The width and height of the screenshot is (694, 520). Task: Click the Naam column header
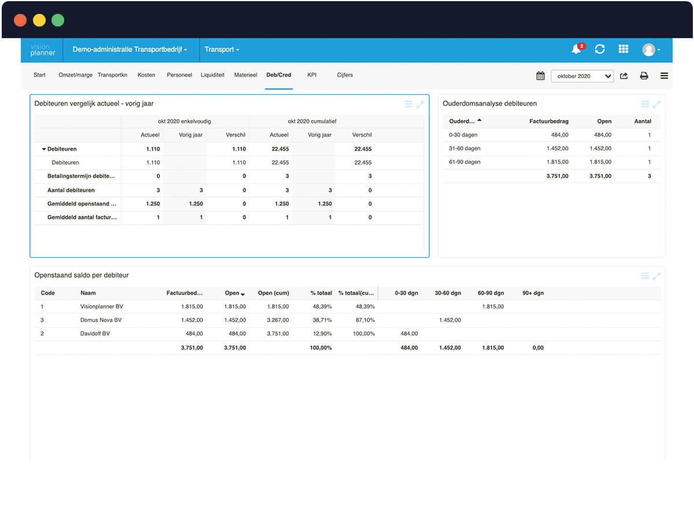tap(88, 293)
